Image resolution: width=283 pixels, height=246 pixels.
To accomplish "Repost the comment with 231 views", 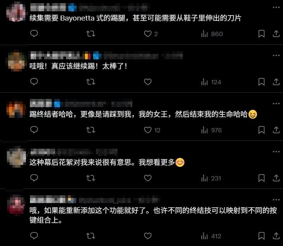I will tap(90, 178).
